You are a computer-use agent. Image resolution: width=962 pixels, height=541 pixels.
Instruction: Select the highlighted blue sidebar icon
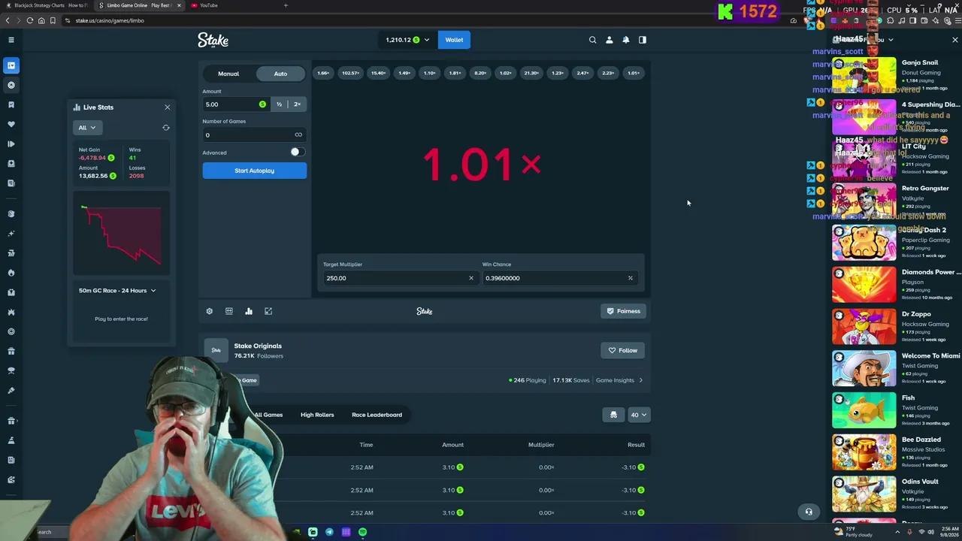tap(11, 65)
